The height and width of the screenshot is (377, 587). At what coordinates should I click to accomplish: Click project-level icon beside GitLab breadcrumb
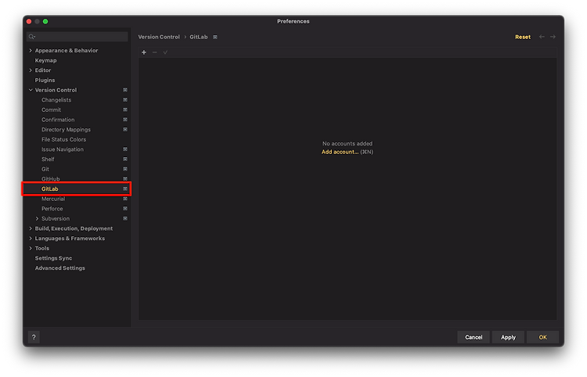point(215,37)
